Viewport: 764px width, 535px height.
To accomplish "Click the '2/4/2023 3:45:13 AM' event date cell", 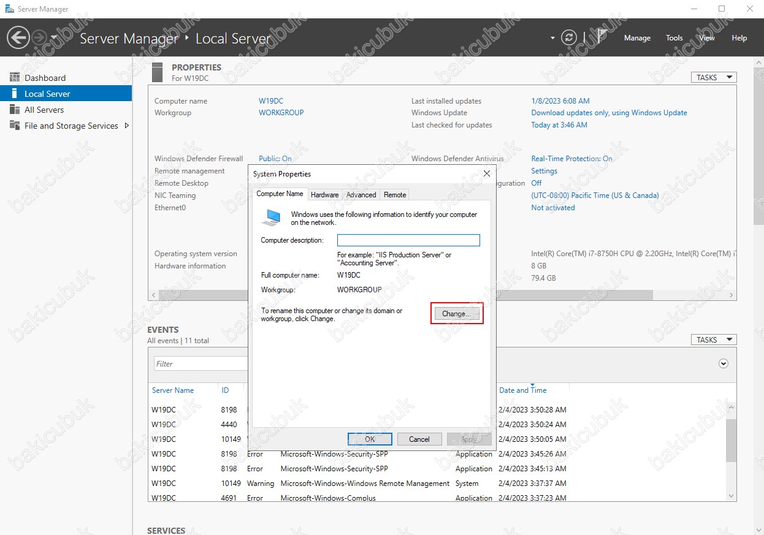I will click(532, 468).
